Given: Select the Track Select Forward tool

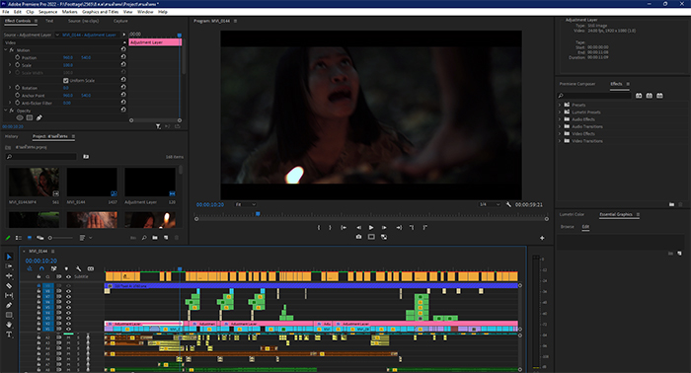Looking at the screenshot, I should 9,266.
